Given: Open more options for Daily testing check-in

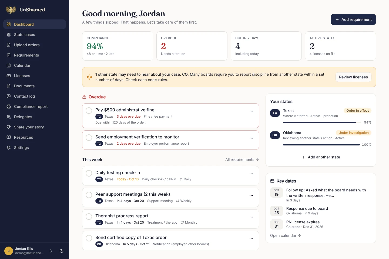Looking at the screenshot, I should point(251,174).
